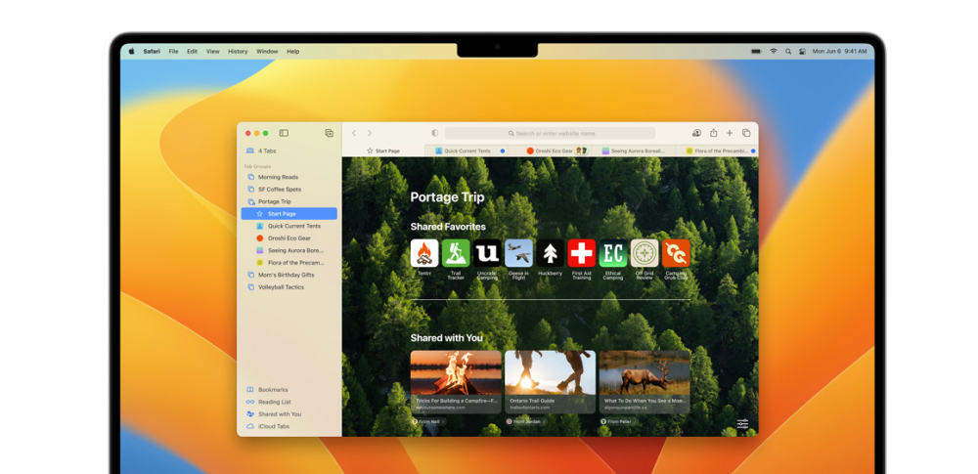The image size is (978, 474).
Task: Open Control Center in the menu bar
Action: (x=802, y=51)
